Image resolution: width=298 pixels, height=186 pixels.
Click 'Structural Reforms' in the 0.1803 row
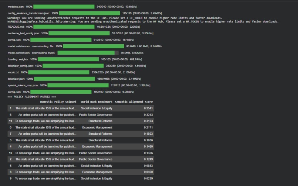click(100, 134)
